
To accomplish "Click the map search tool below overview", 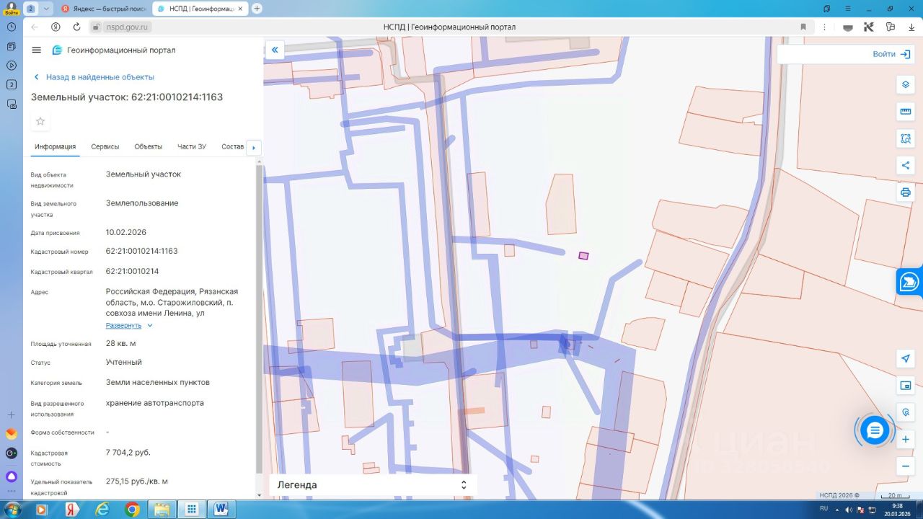I will 906,412.
